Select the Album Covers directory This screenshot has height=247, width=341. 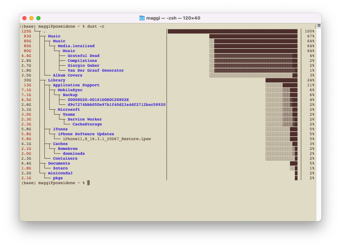pos(67,75)
